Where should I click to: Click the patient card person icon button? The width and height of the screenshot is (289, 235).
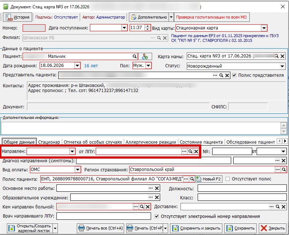(145, 56)
